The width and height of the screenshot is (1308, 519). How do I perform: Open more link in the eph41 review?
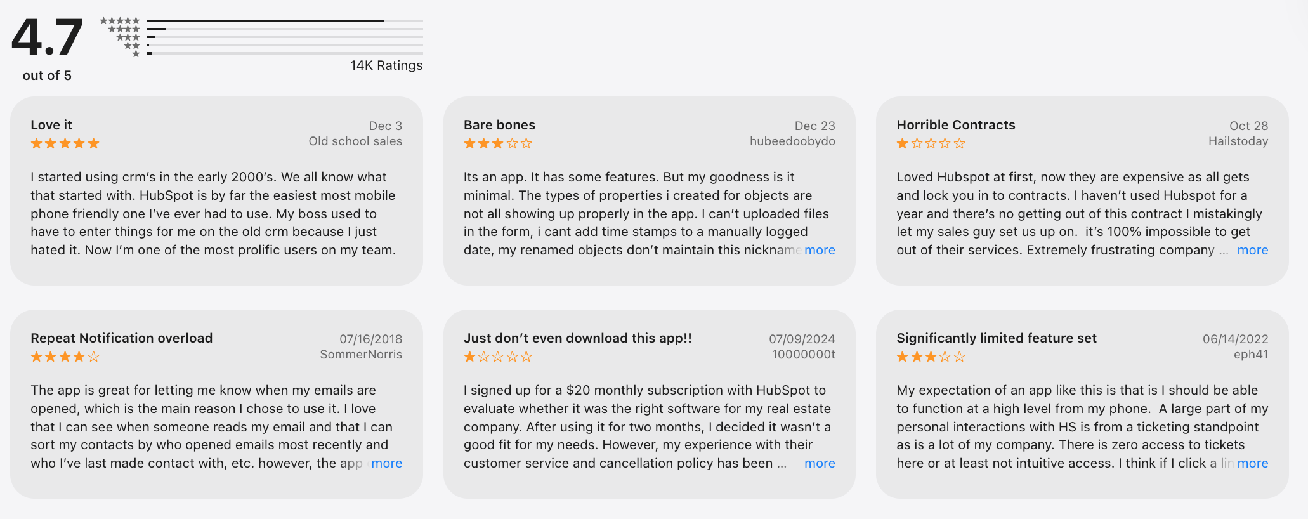point(1252,463)
